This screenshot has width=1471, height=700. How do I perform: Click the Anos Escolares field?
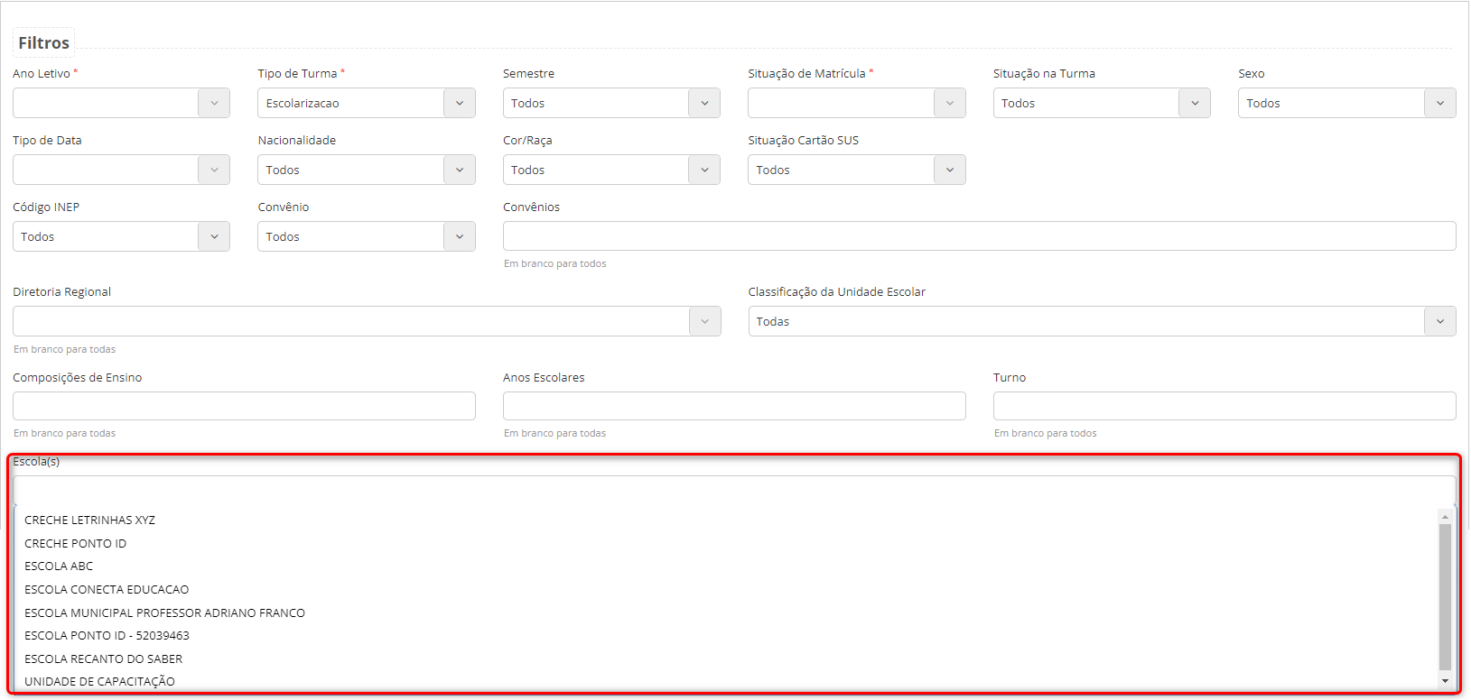pyautogui.click(x=734, y=406)
